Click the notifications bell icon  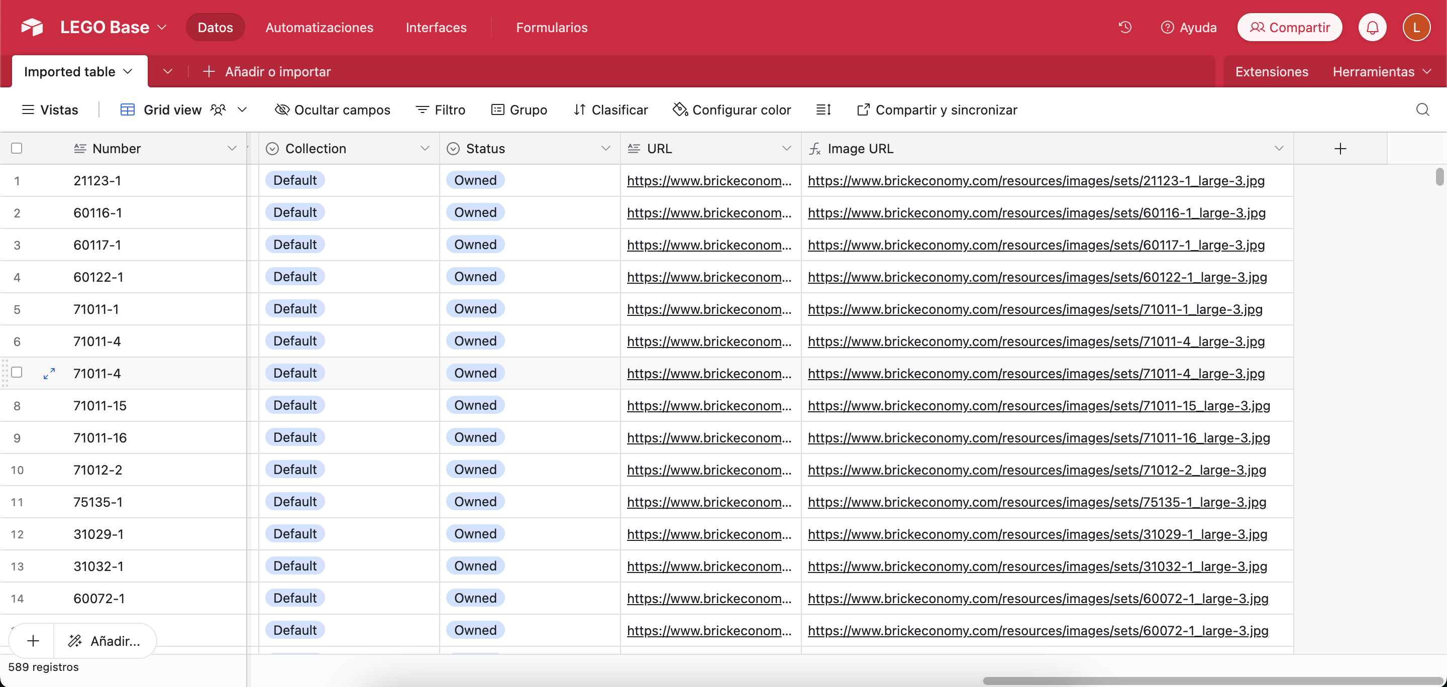pos(1372,27)
